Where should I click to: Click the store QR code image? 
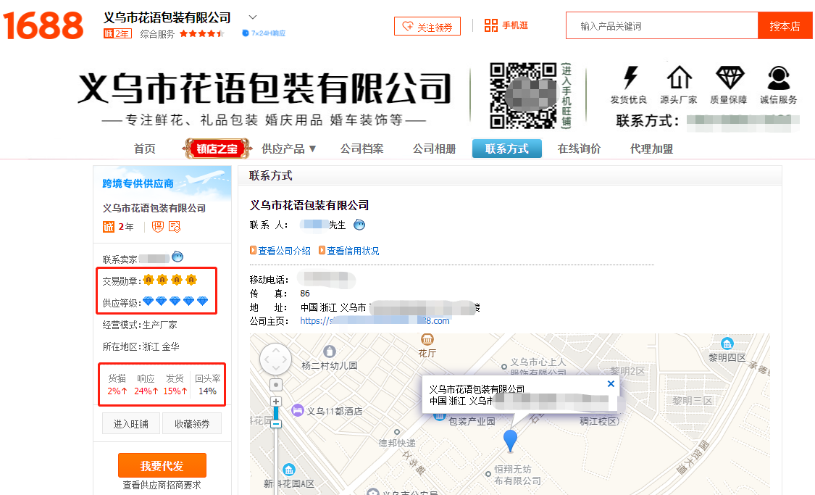tap(523, 96)
